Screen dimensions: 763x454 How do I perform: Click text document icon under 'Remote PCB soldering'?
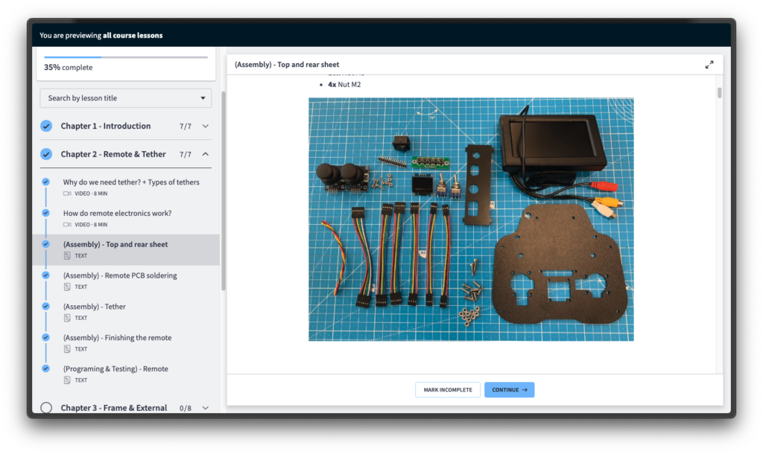point(67,287)
